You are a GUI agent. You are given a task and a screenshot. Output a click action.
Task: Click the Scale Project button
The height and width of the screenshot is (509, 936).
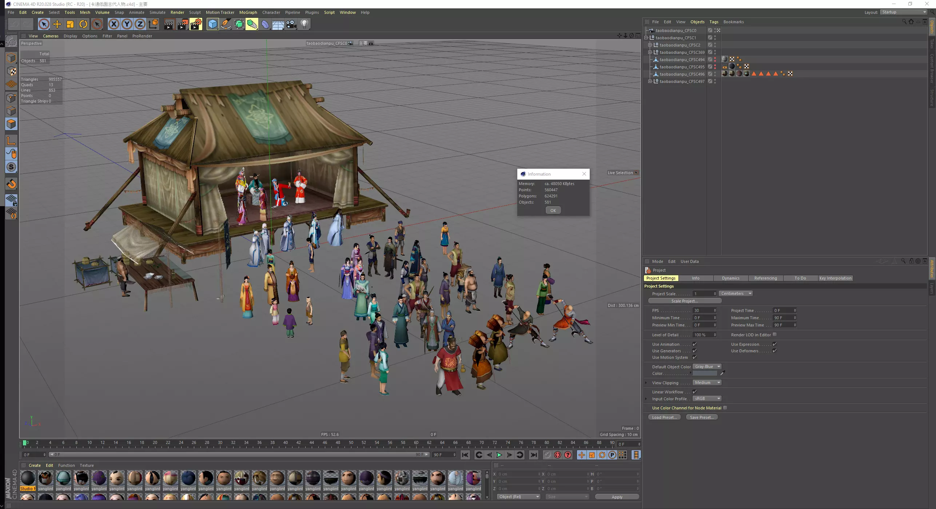click(x=684, y=301)
